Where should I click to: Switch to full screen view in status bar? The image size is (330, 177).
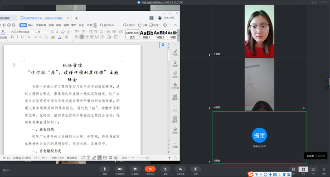(83, 158)
